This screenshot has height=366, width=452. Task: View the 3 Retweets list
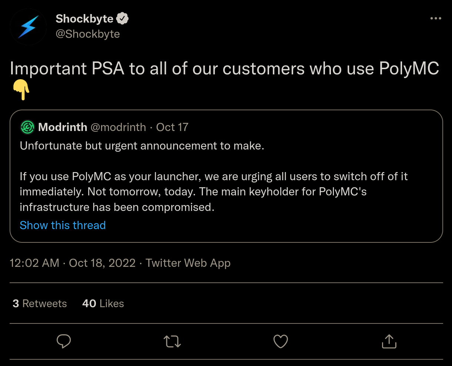coord(40,303)
